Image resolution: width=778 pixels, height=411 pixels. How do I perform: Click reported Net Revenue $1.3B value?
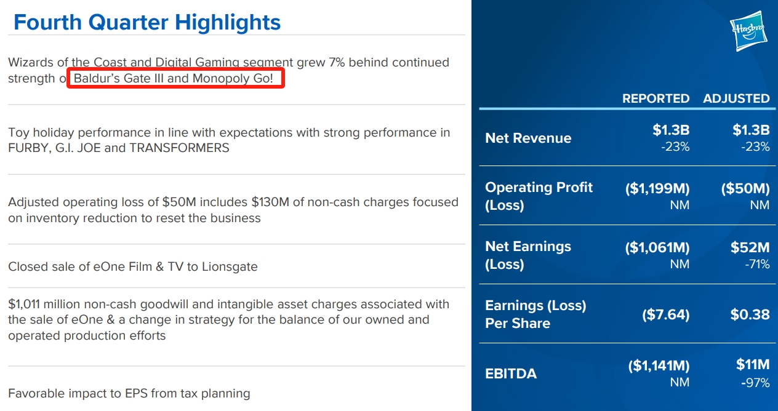(x=671, y=130)
